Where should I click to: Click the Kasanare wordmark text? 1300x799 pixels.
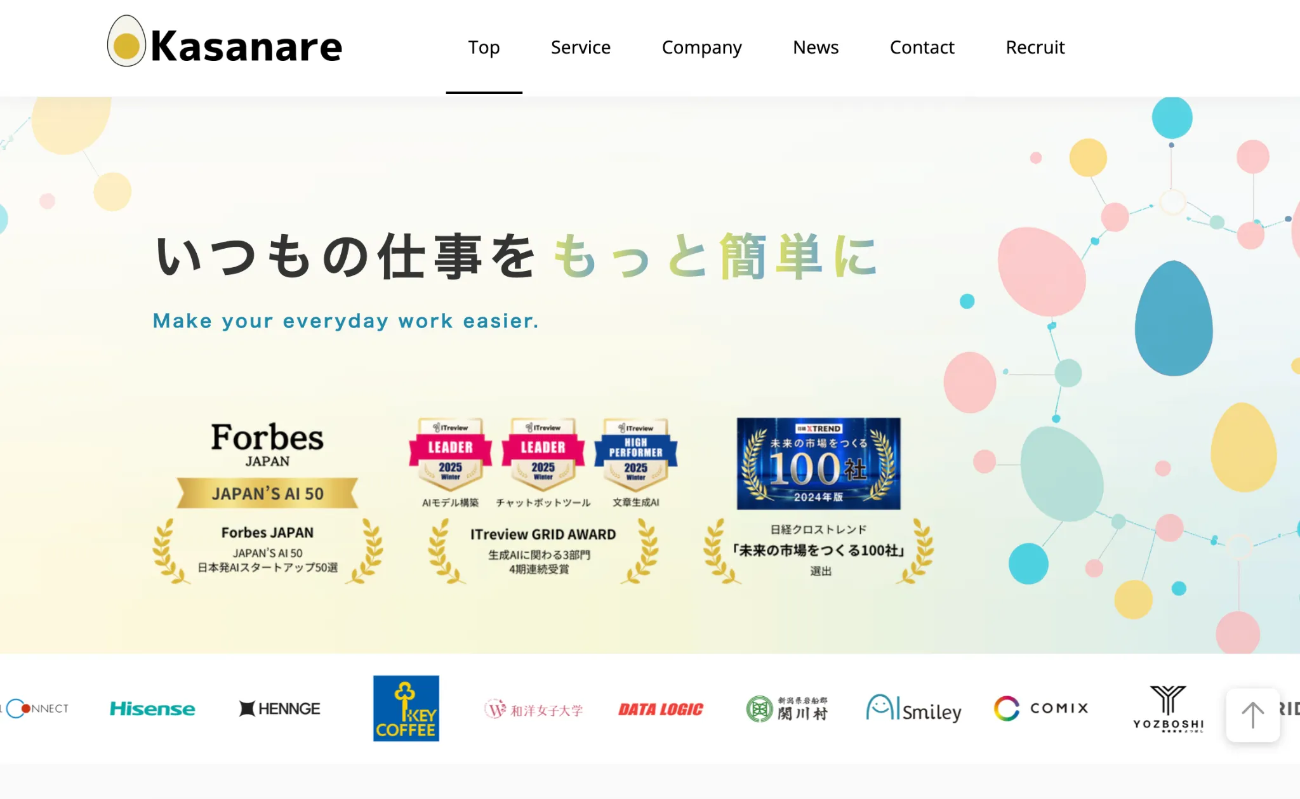246,46
